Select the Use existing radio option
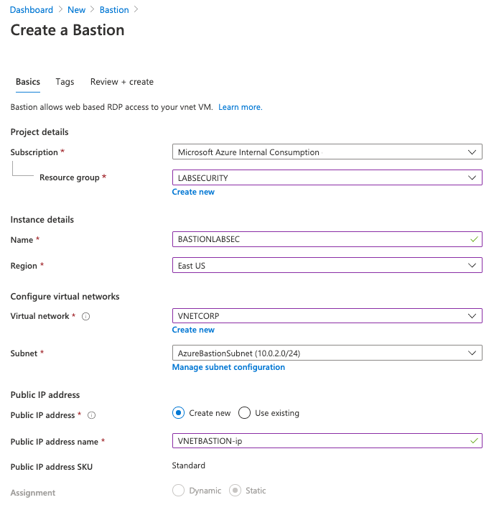Image resolution: width=494 pixels, height=510 pixels. (x=245, y=413)
